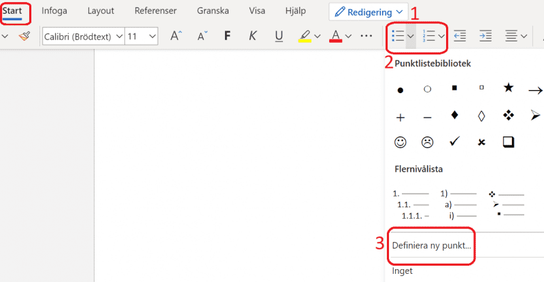The width and height of the screenshot is (544, 282).
Task: Choose the small hollow square bullet
Action: click(x=481, y=88)
